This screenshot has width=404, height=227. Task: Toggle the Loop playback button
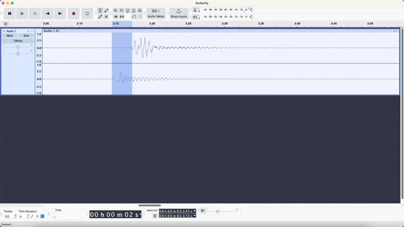click(x=87, y=14)
